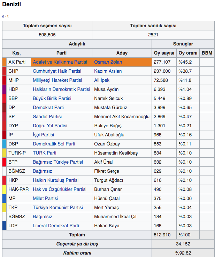
Task: Click the BBM column header
Action: click(x=207, y=53)
